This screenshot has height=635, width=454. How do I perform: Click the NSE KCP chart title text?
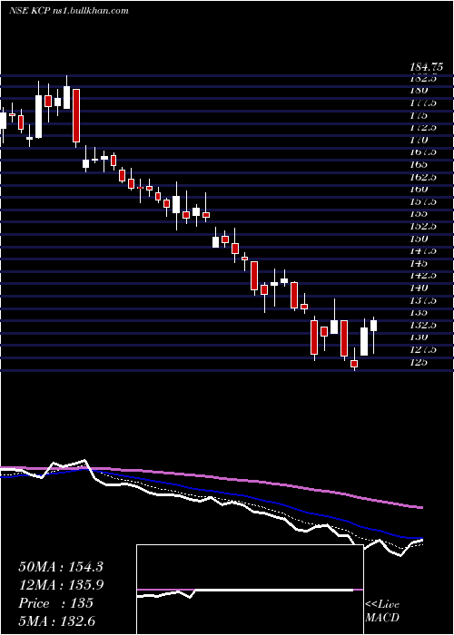click(68, 11)
